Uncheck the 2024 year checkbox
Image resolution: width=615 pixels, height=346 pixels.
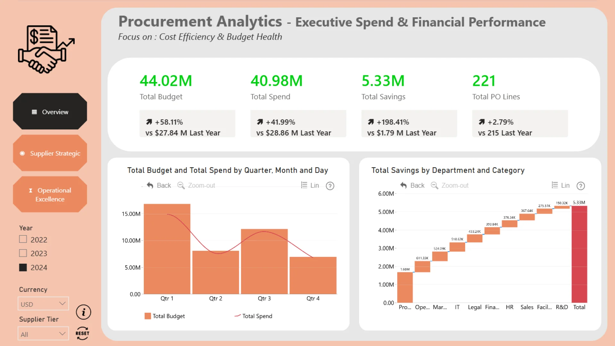click(x=23, y=268)
